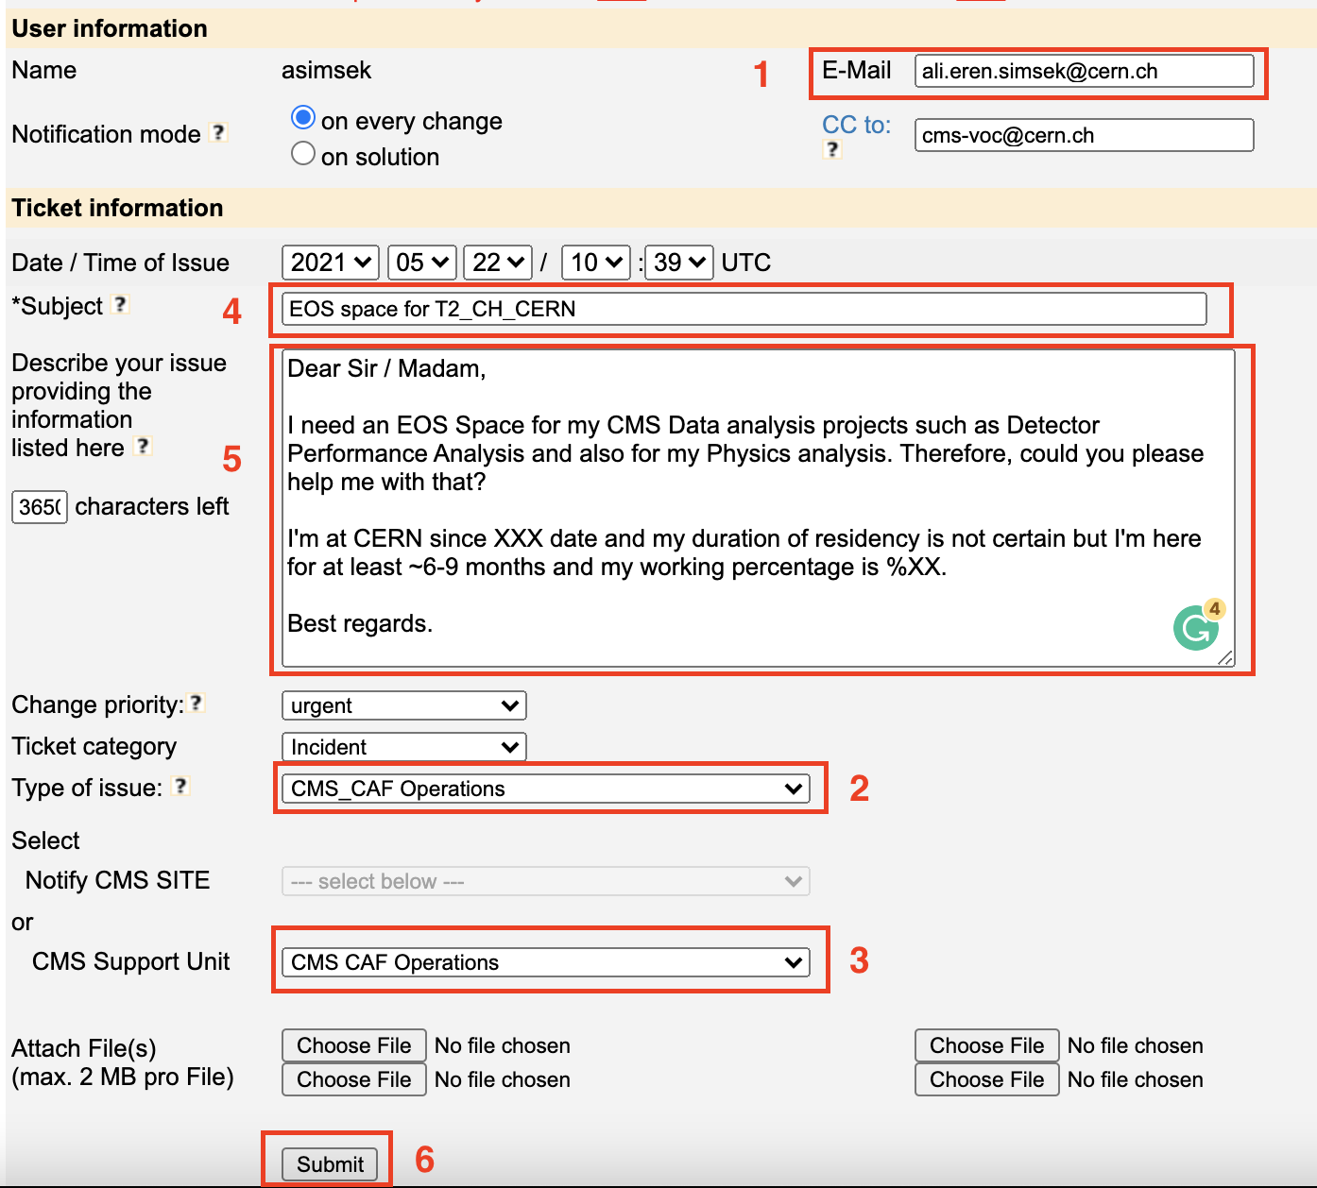This screenshot has width=1317, height=1188.
Task: Click 'No file chosen' beside first left file button
Action: point(503,1045)
